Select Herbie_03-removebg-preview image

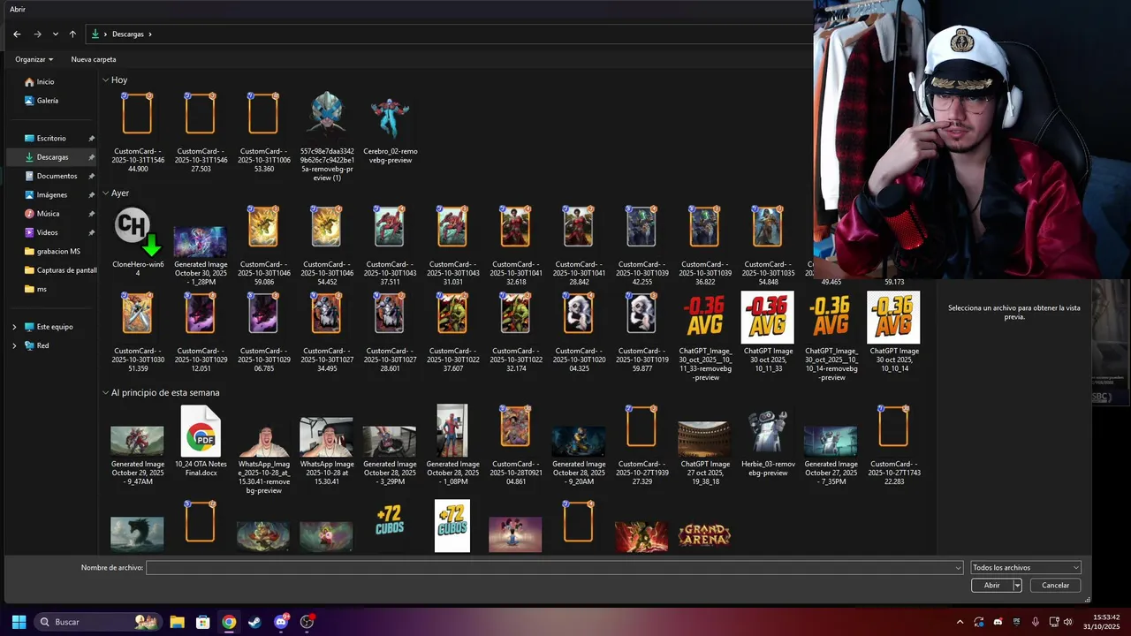pyautogui.click(x=768, y=443)
